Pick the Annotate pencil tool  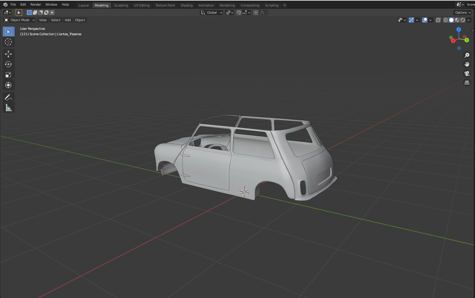pos(8,97)
